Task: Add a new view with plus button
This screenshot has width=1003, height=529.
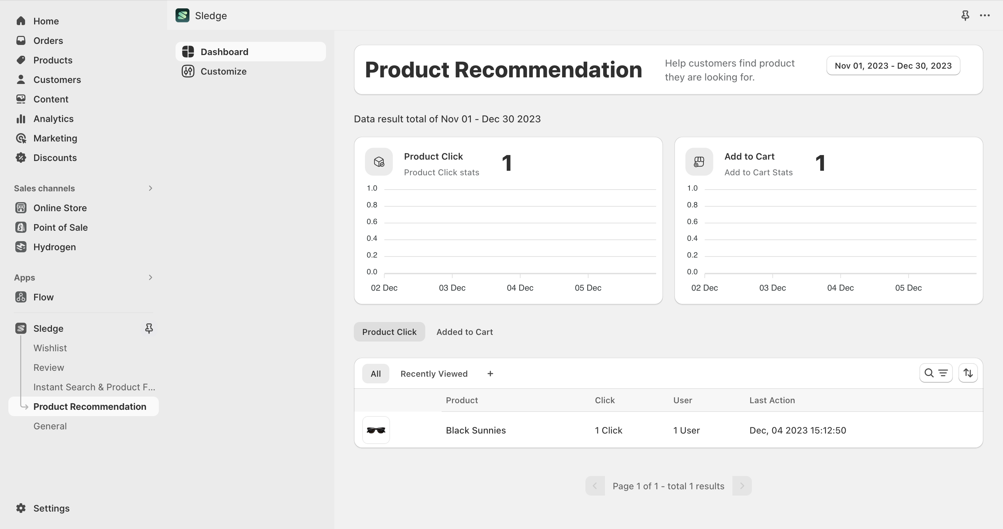Action: [490, 374]
